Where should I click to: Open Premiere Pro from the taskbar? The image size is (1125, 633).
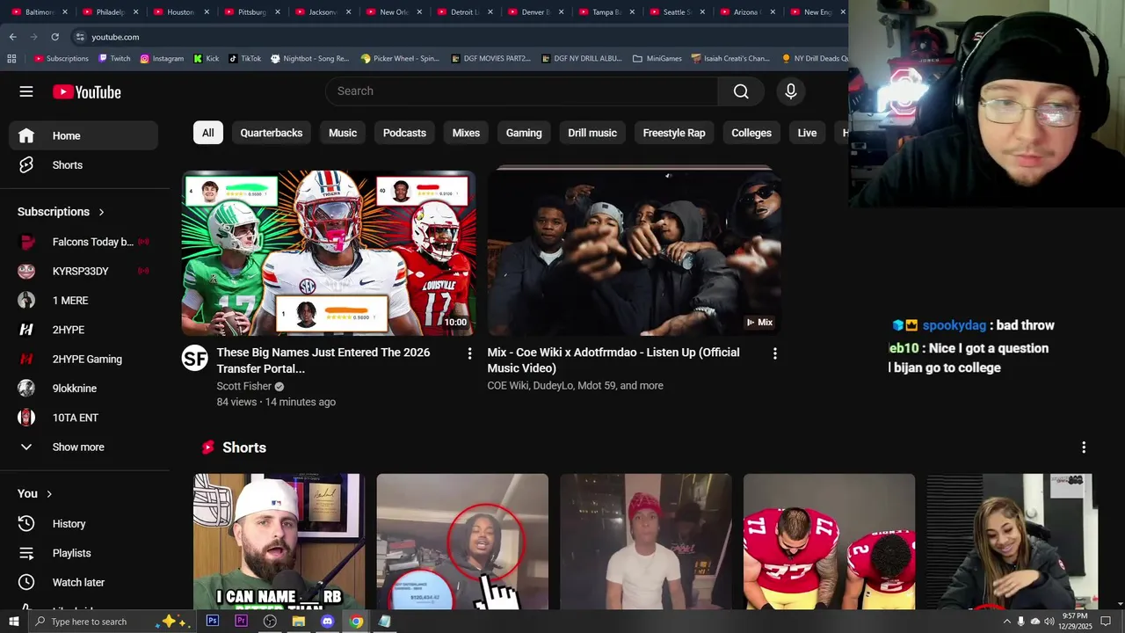pyautogui.click(x=241, y=622)
